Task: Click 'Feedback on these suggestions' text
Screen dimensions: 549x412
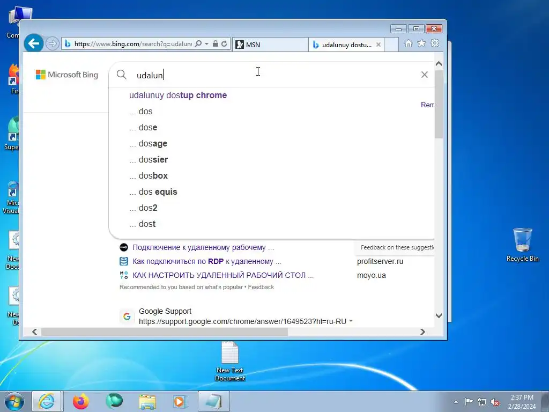Action: tap(397, 247)
